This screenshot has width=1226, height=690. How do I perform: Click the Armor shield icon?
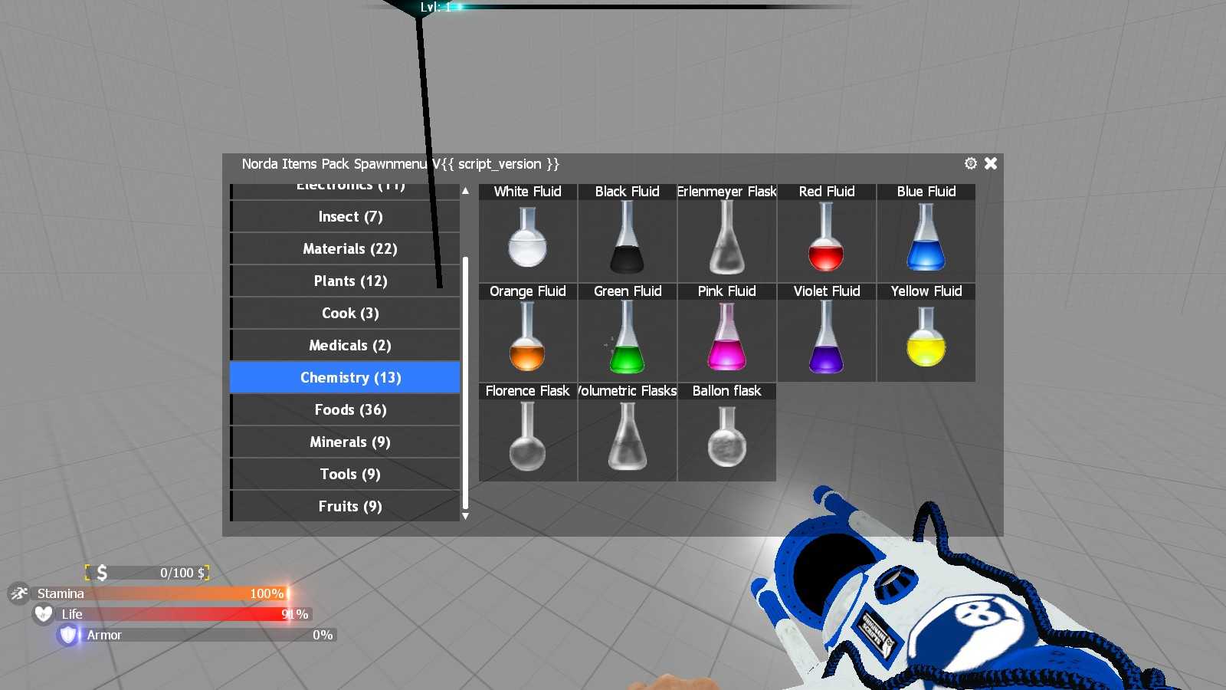click(x=68, y=635)
